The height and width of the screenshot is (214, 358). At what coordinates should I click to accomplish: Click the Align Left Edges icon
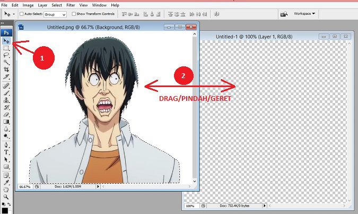tap(145, 14)
